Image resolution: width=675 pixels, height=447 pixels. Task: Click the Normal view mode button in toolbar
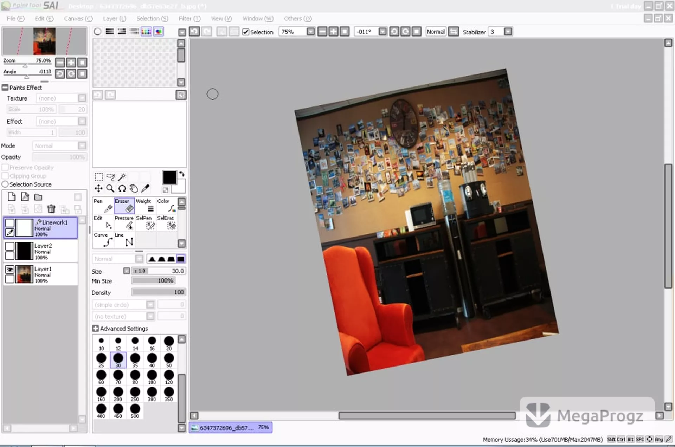point(436,32)
